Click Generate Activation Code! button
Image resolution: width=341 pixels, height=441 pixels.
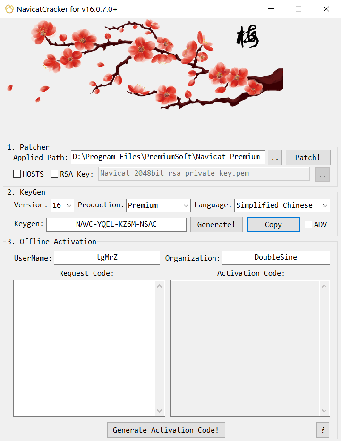(x=166, y=430)
